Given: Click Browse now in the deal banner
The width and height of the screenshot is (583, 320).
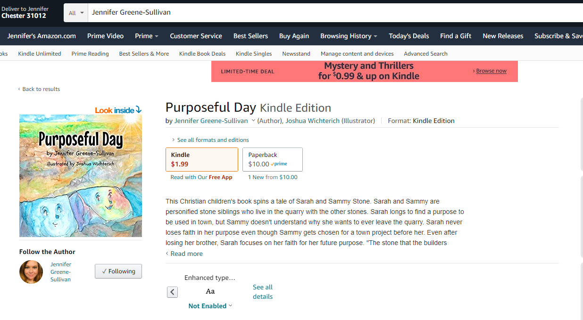Looking at the screenshot, I should 491,71.
